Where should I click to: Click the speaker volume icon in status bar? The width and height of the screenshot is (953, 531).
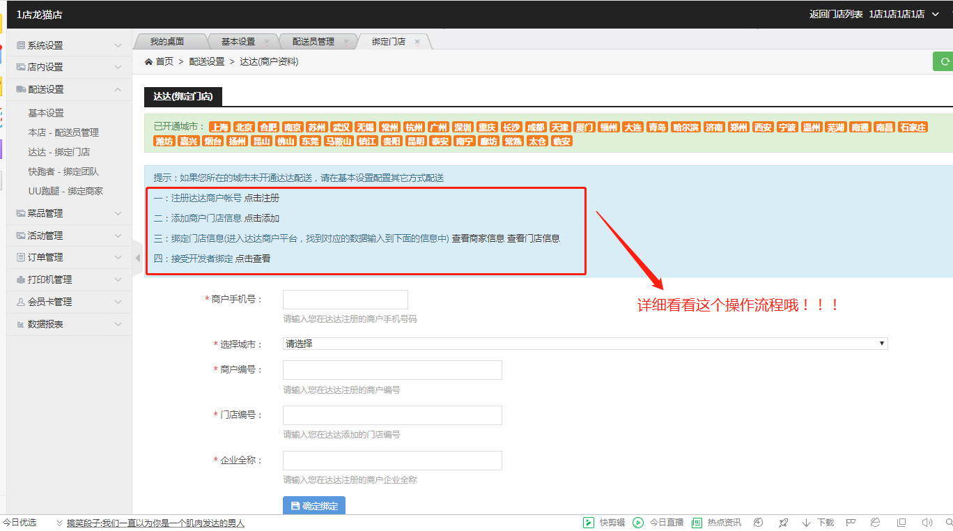tap(927, 523)
